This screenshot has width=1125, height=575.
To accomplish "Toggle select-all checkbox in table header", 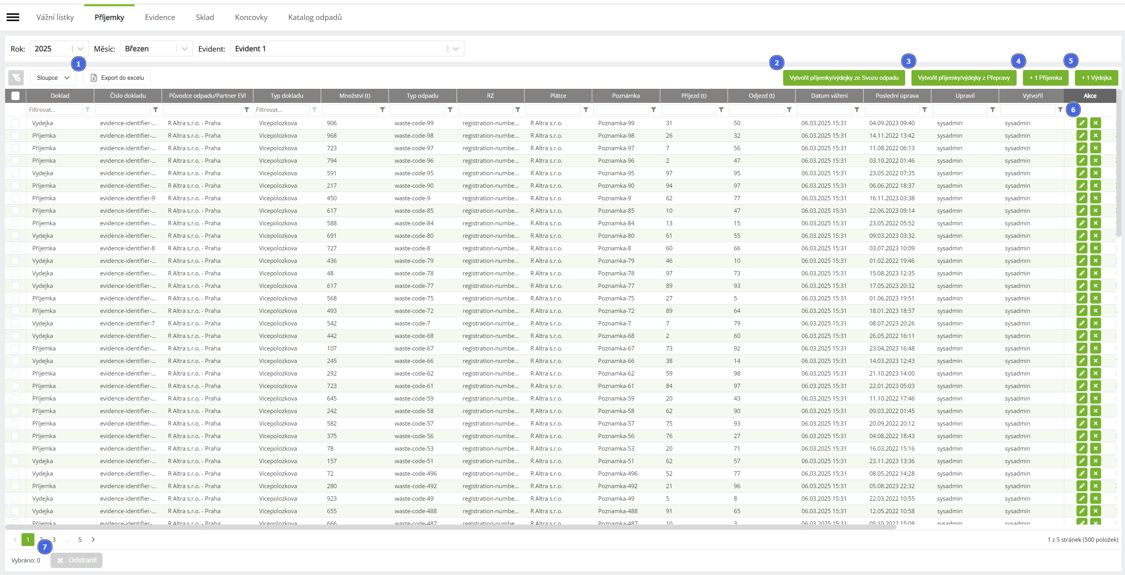I will tap(15, 95).
